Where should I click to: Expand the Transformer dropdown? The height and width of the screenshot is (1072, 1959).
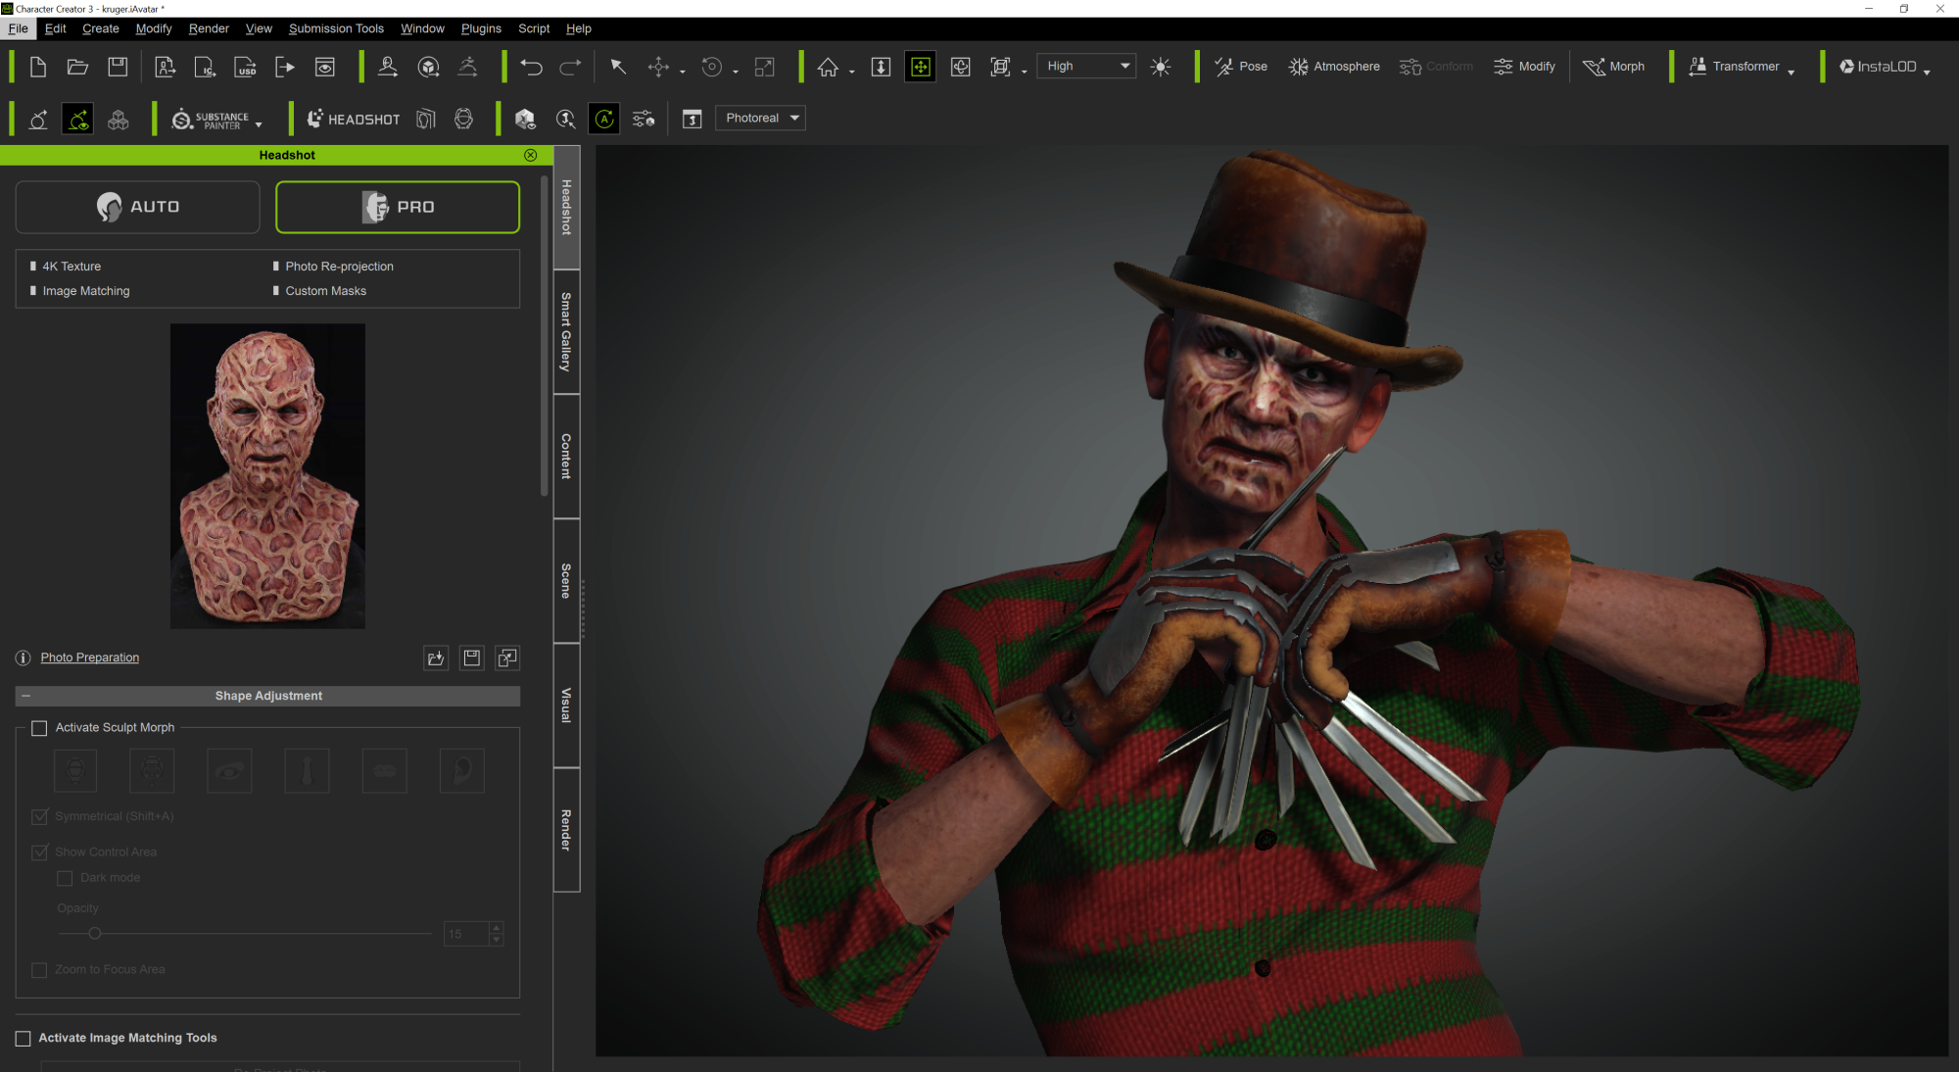(1791, 71)
